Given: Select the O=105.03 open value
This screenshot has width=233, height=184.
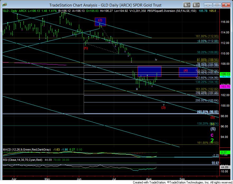Looking at the screenshot, I should pos(92,11).
